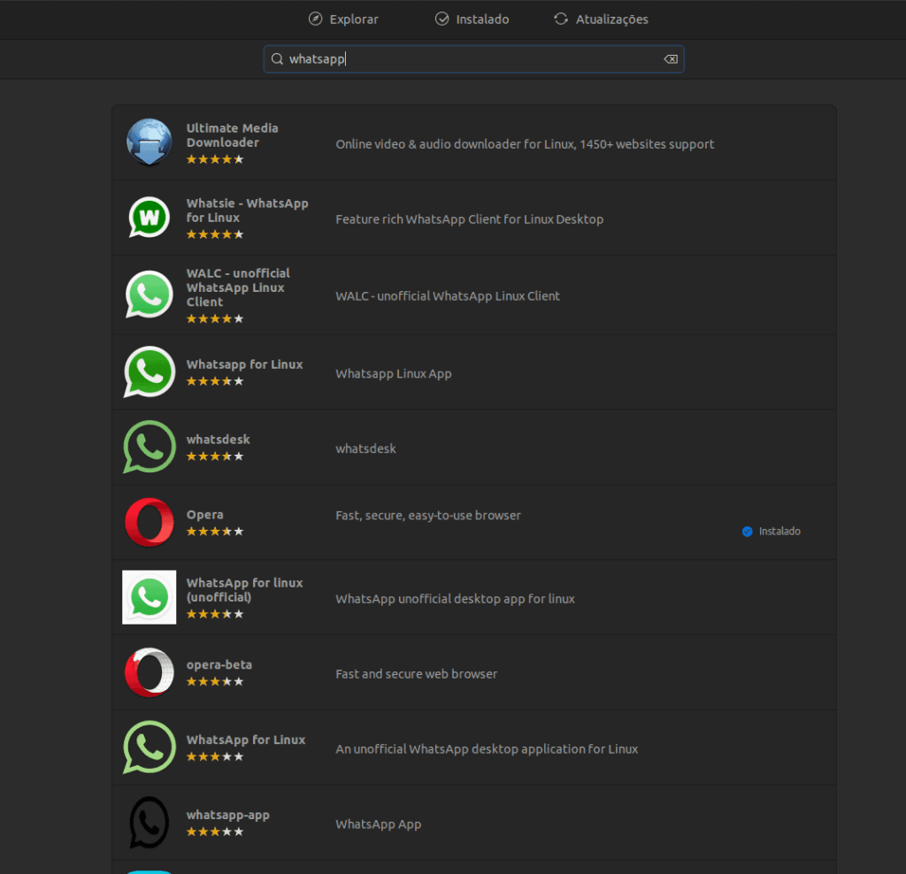The width and height of the screenshot is (906, 874).
Task: Open the Whatsapp for Linux app icon
Action: click(149, 372)
